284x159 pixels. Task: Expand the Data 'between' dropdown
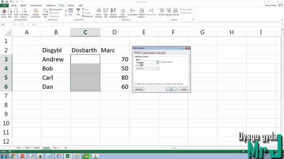tap(158, 68)
